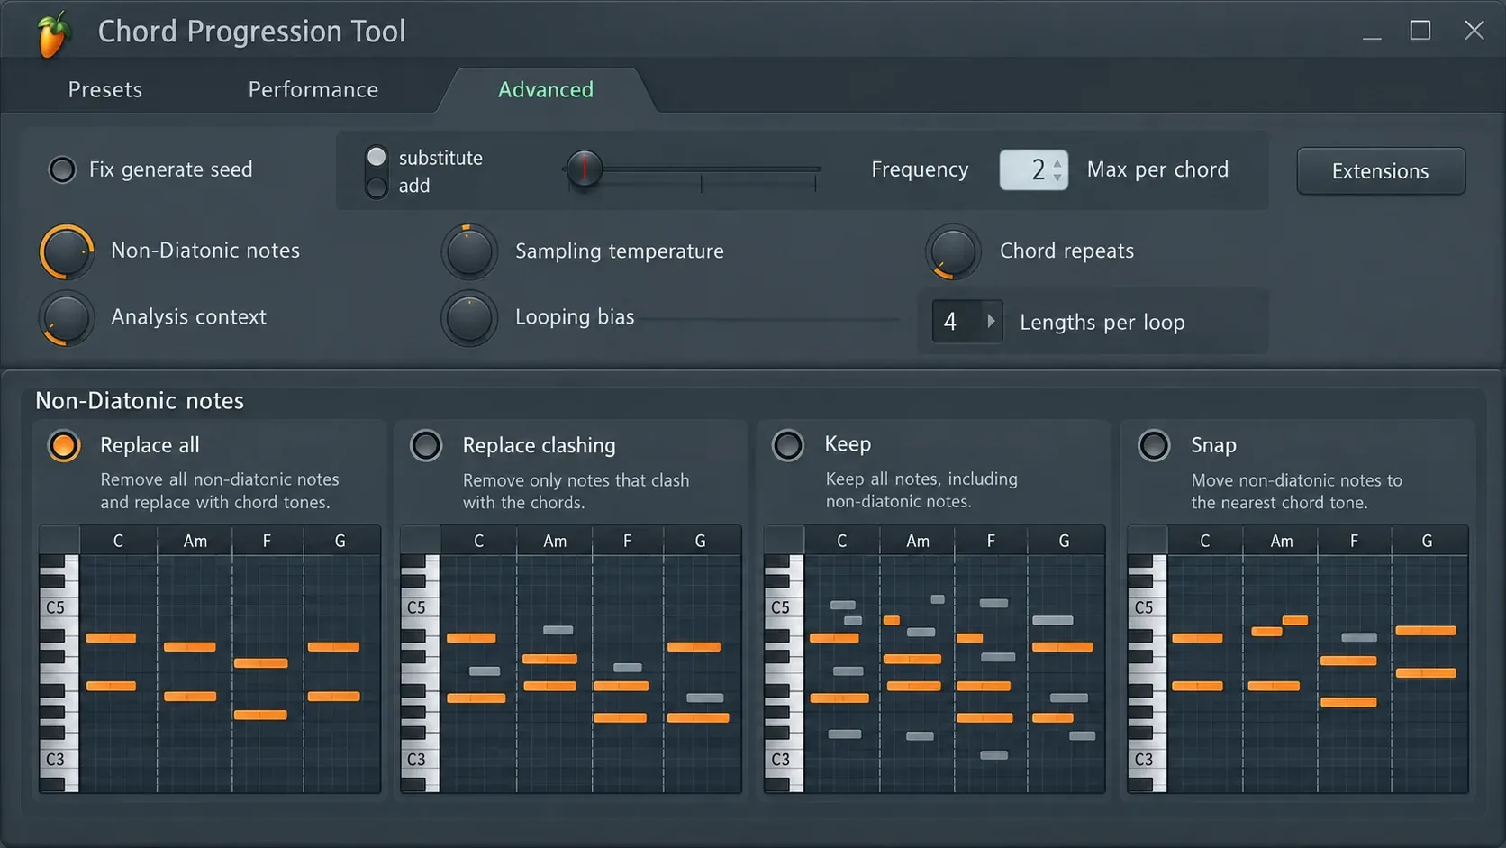Open the Presets tab
Image resolution: width=1506 pixels, height=848 pixels.
pyautogui.click(x=105, y=89)
